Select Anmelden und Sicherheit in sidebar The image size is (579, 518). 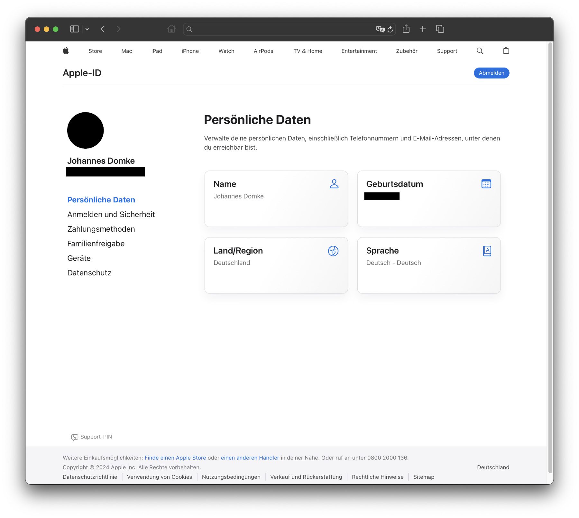111,214
